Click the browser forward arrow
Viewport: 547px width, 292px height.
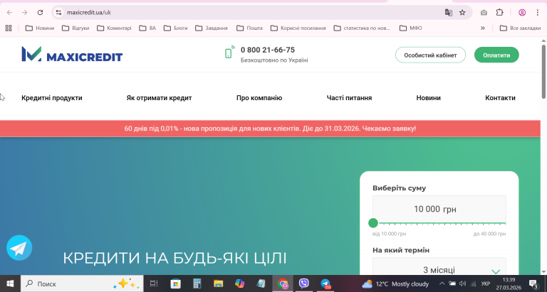pyautogui.click(x=24, y=13)
